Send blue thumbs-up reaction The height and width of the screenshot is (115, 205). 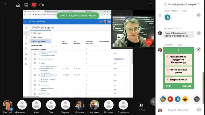click(178, 99)
